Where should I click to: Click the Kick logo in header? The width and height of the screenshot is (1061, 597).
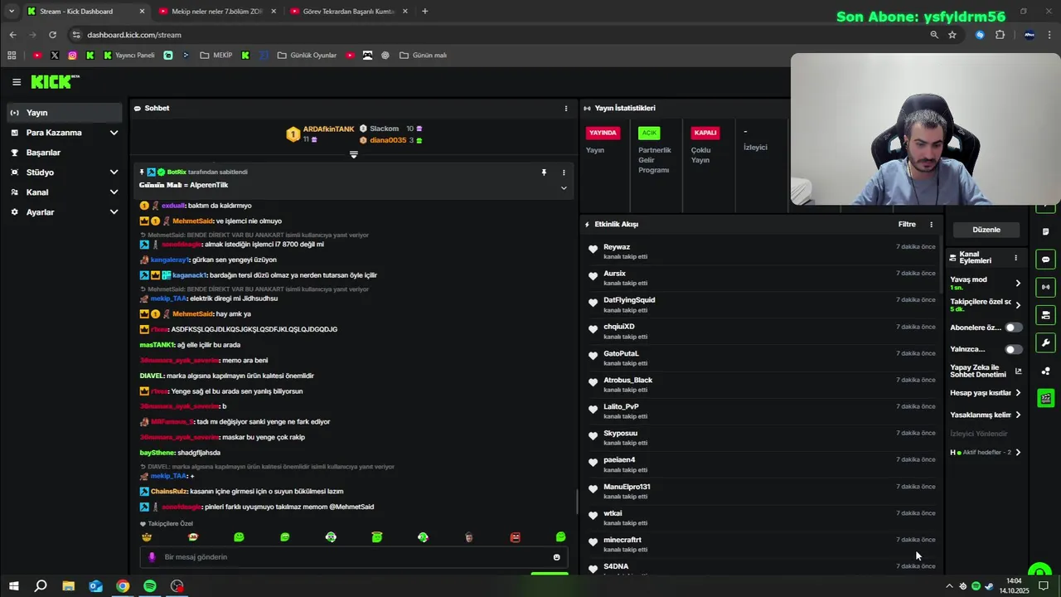tap(55, 81)
